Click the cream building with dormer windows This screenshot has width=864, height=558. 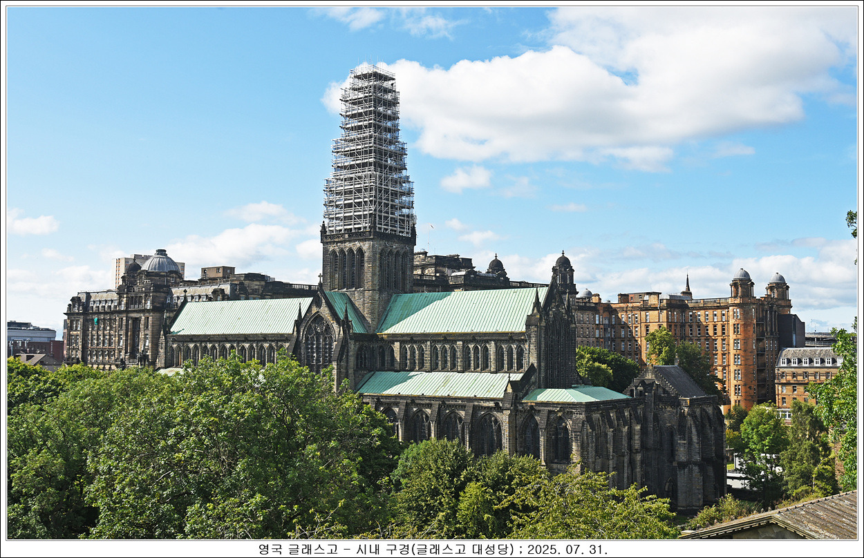tap(805, 376)
